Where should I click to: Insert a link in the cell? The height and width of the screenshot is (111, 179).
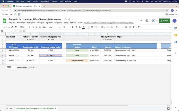pos(123,27)
